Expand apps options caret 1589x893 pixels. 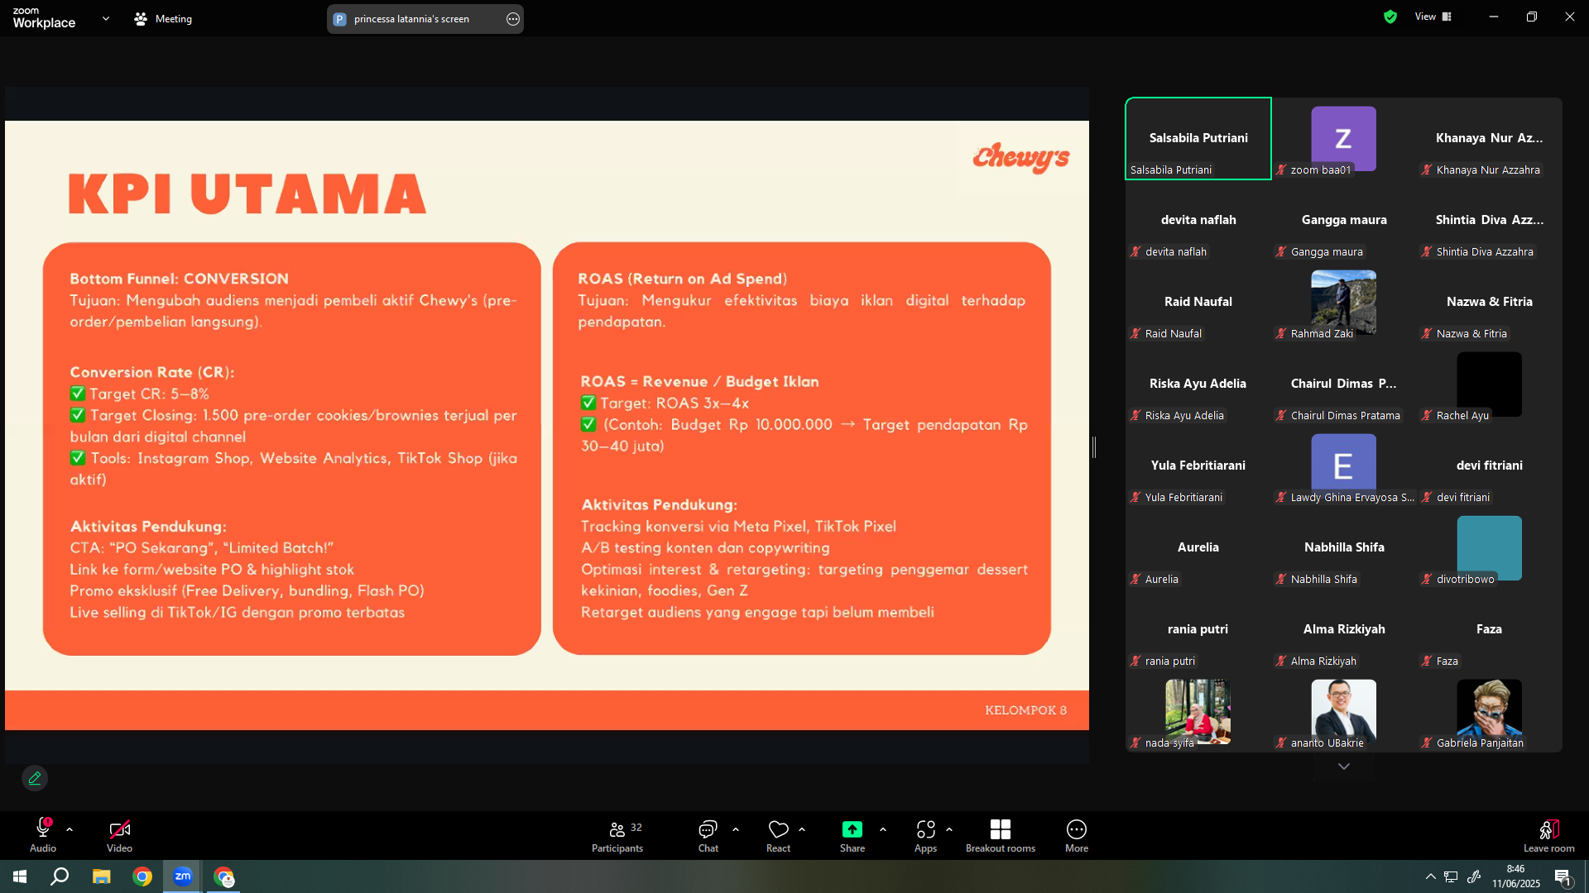tap(949, 829)
